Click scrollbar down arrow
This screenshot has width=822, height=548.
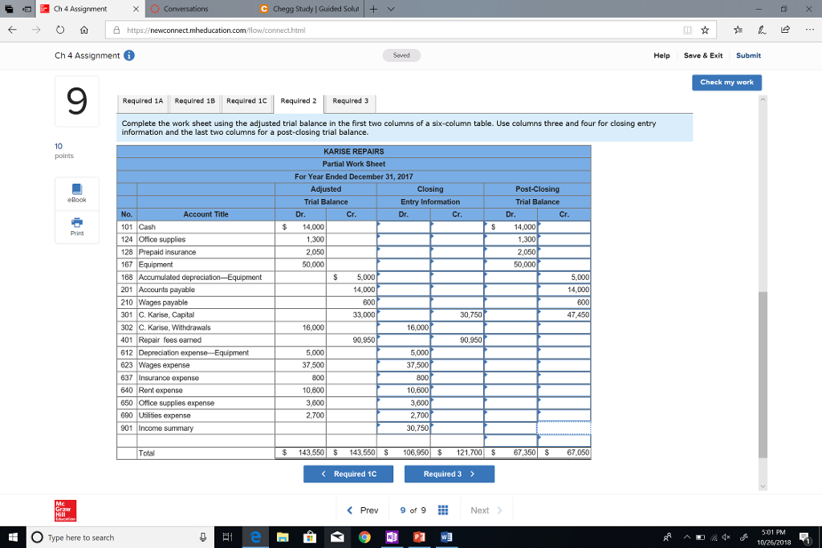(x=763, y=486)
